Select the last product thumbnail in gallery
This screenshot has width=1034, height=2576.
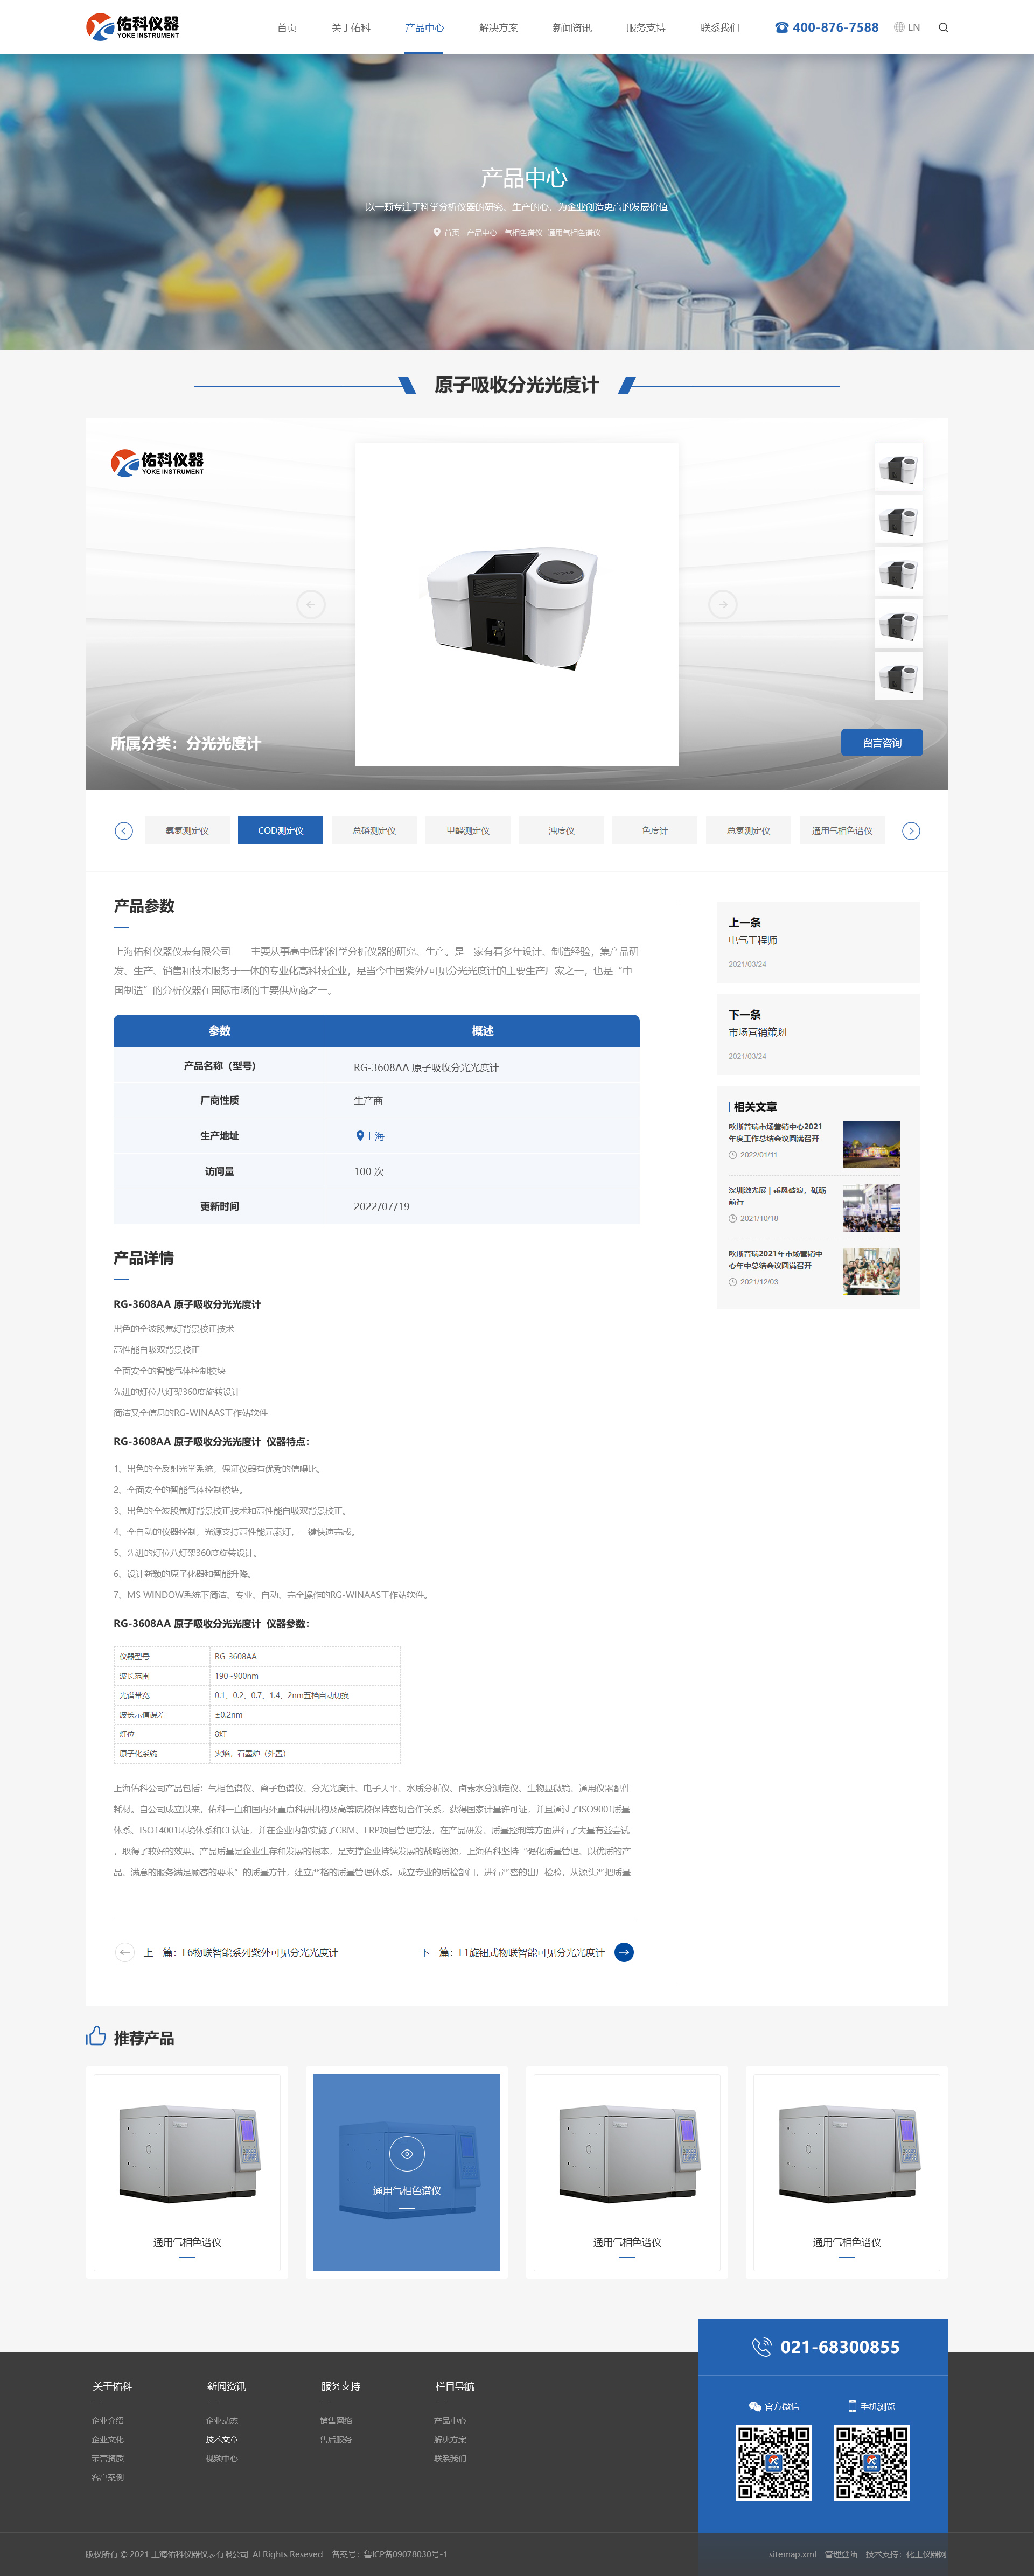click(x=899, y=677)
